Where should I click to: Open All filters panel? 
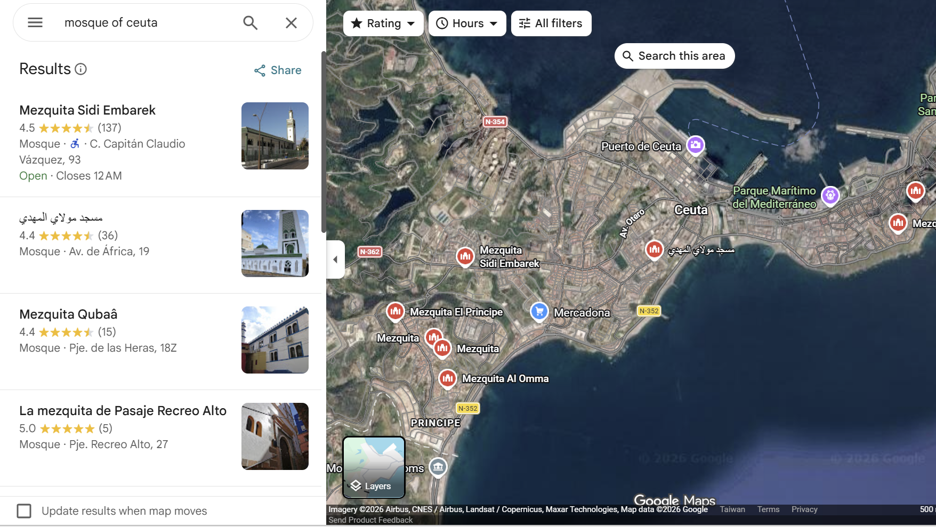tap(551, 23)
